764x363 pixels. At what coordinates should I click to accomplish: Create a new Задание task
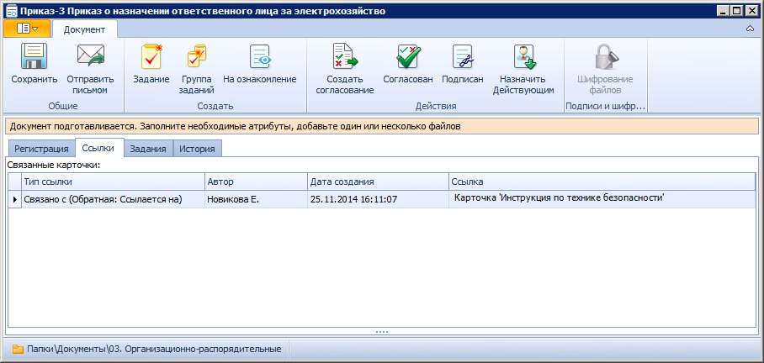pyautogui.click(x=151, y=57)
